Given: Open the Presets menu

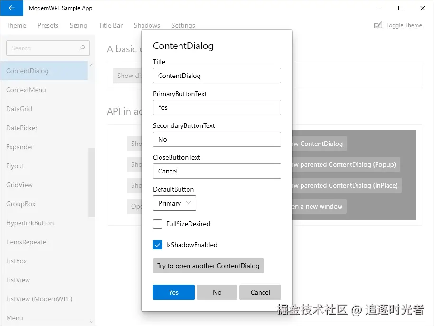Looking at the screenshot, I should tap(48, 25).
